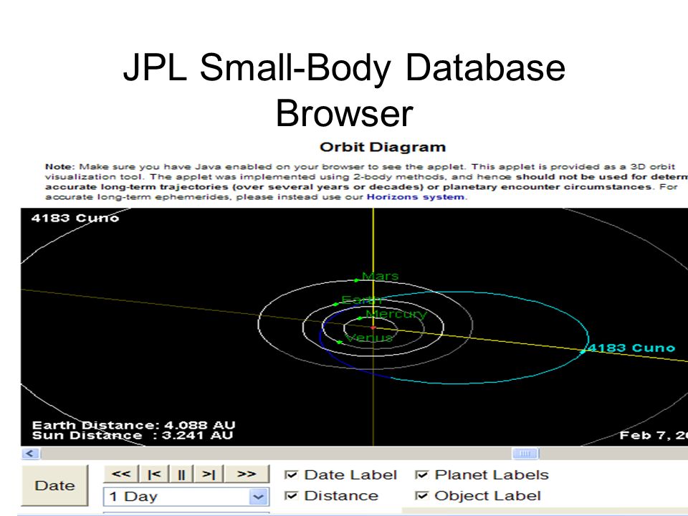
Task: Open the Date button
Action: [x=55, y=485]
